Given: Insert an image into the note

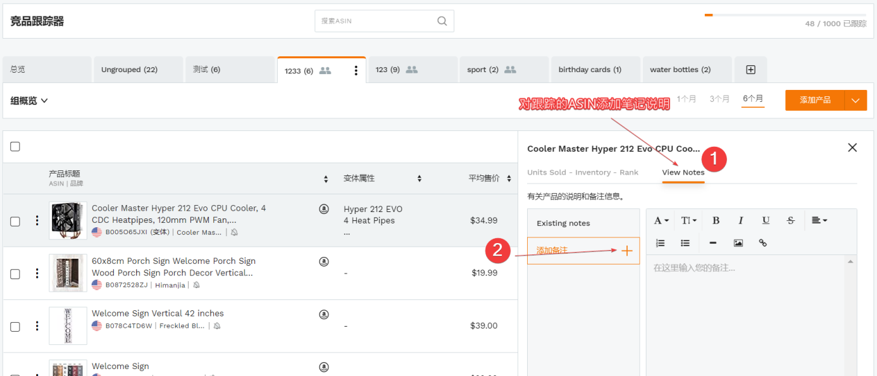Looking at the screenshot, I should click(738, 243).
